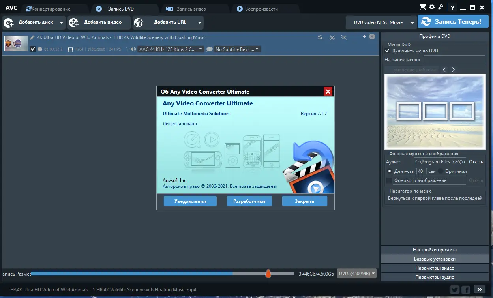Click the key registration icon
493x298 pixels.
coord(441,7)
